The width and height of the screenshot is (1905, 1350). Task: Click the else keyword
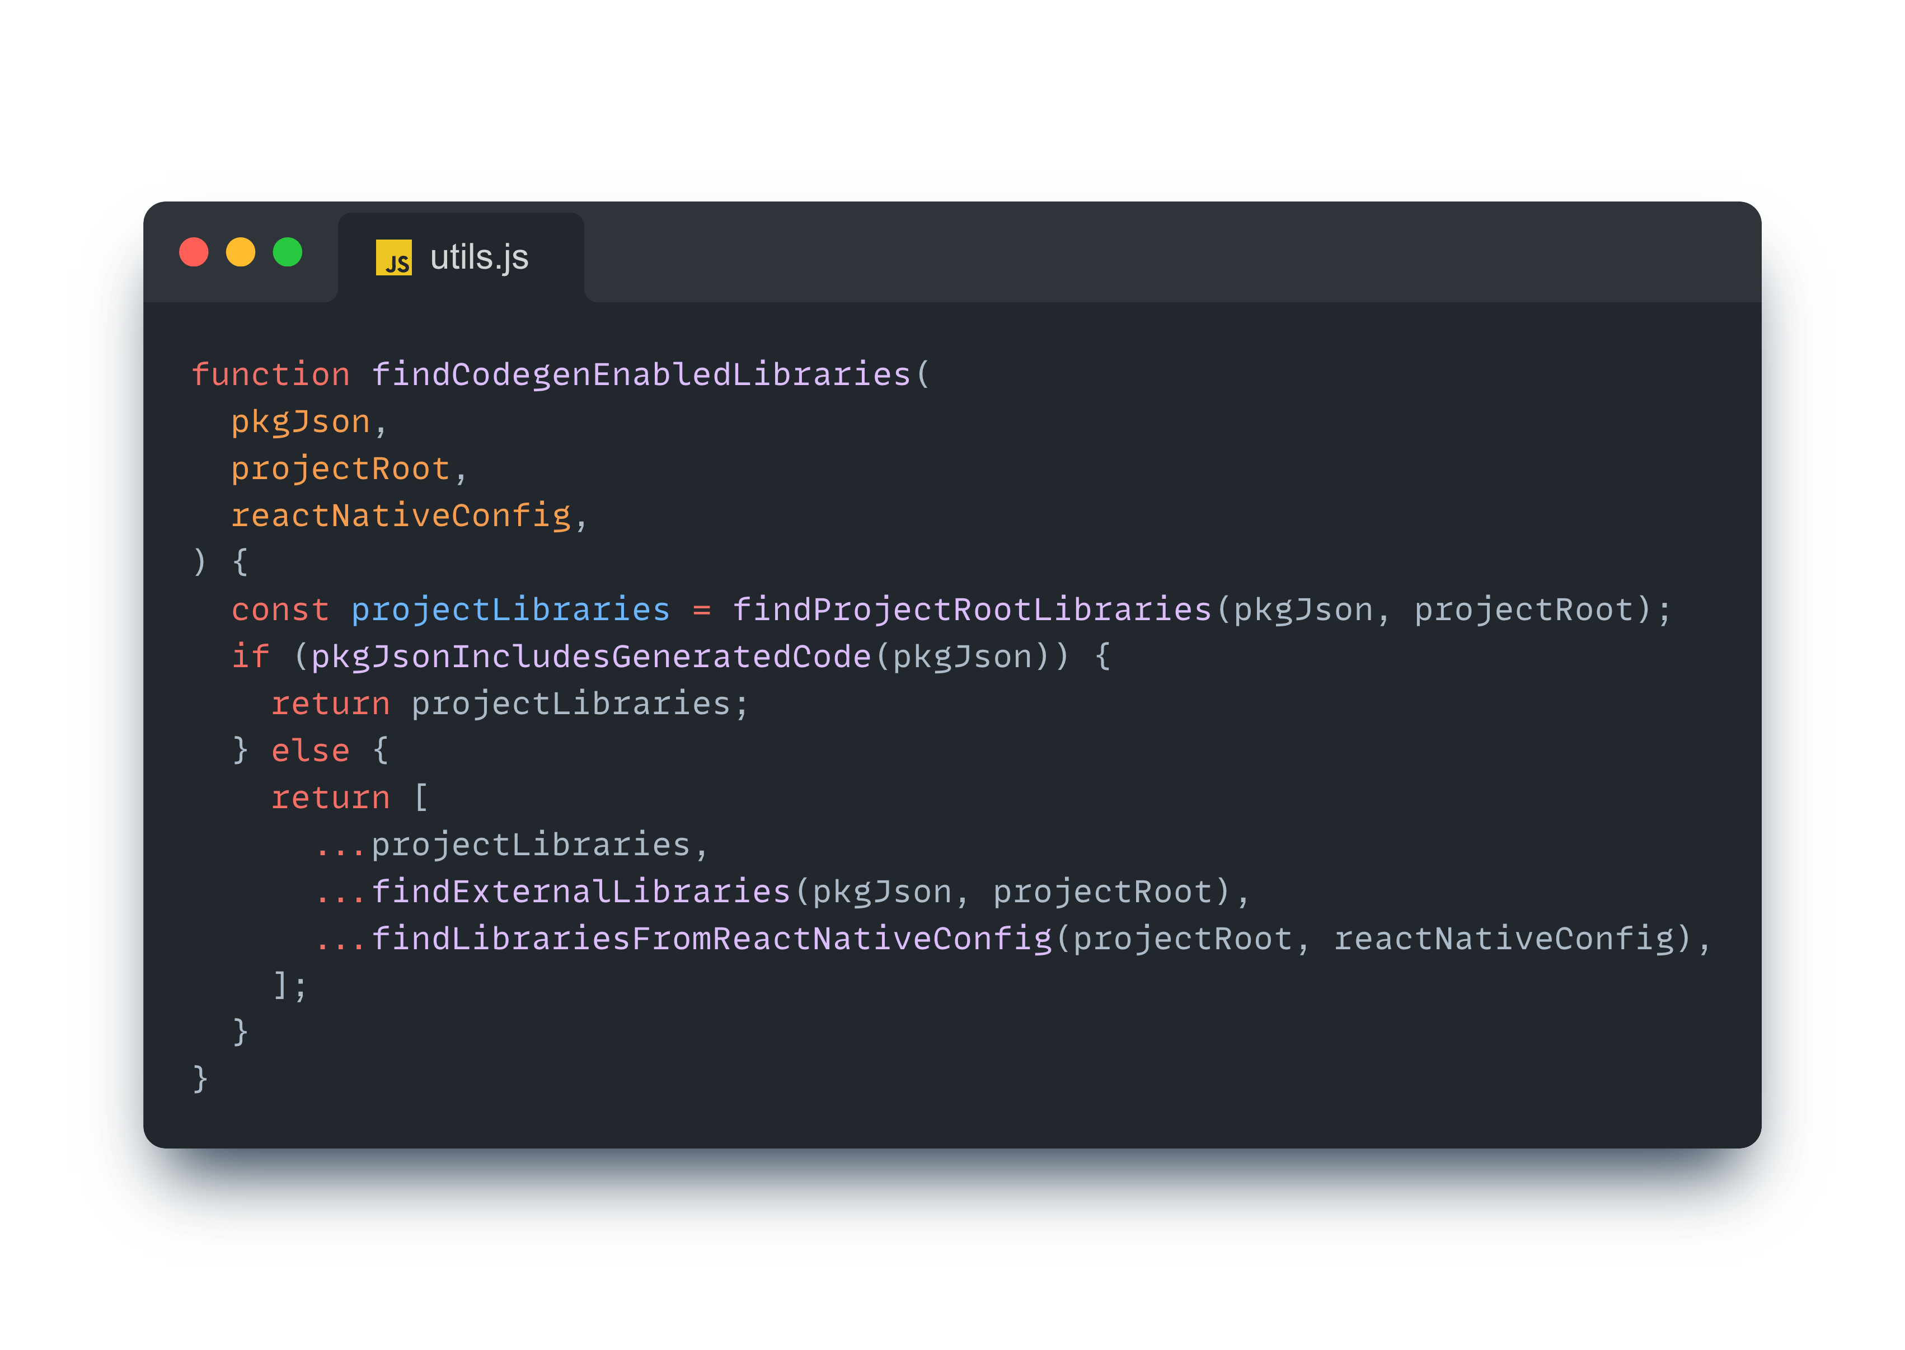[310, 751]
